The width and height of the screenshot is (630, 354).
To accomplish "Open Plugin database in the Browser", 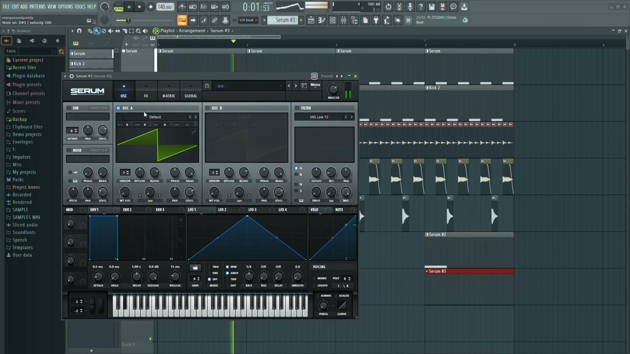I will coord(29,76).
